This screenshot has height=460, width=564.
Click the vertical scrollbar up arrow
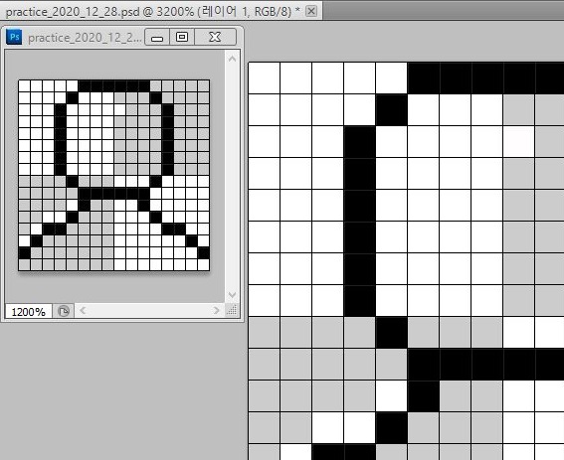point(232,59)
